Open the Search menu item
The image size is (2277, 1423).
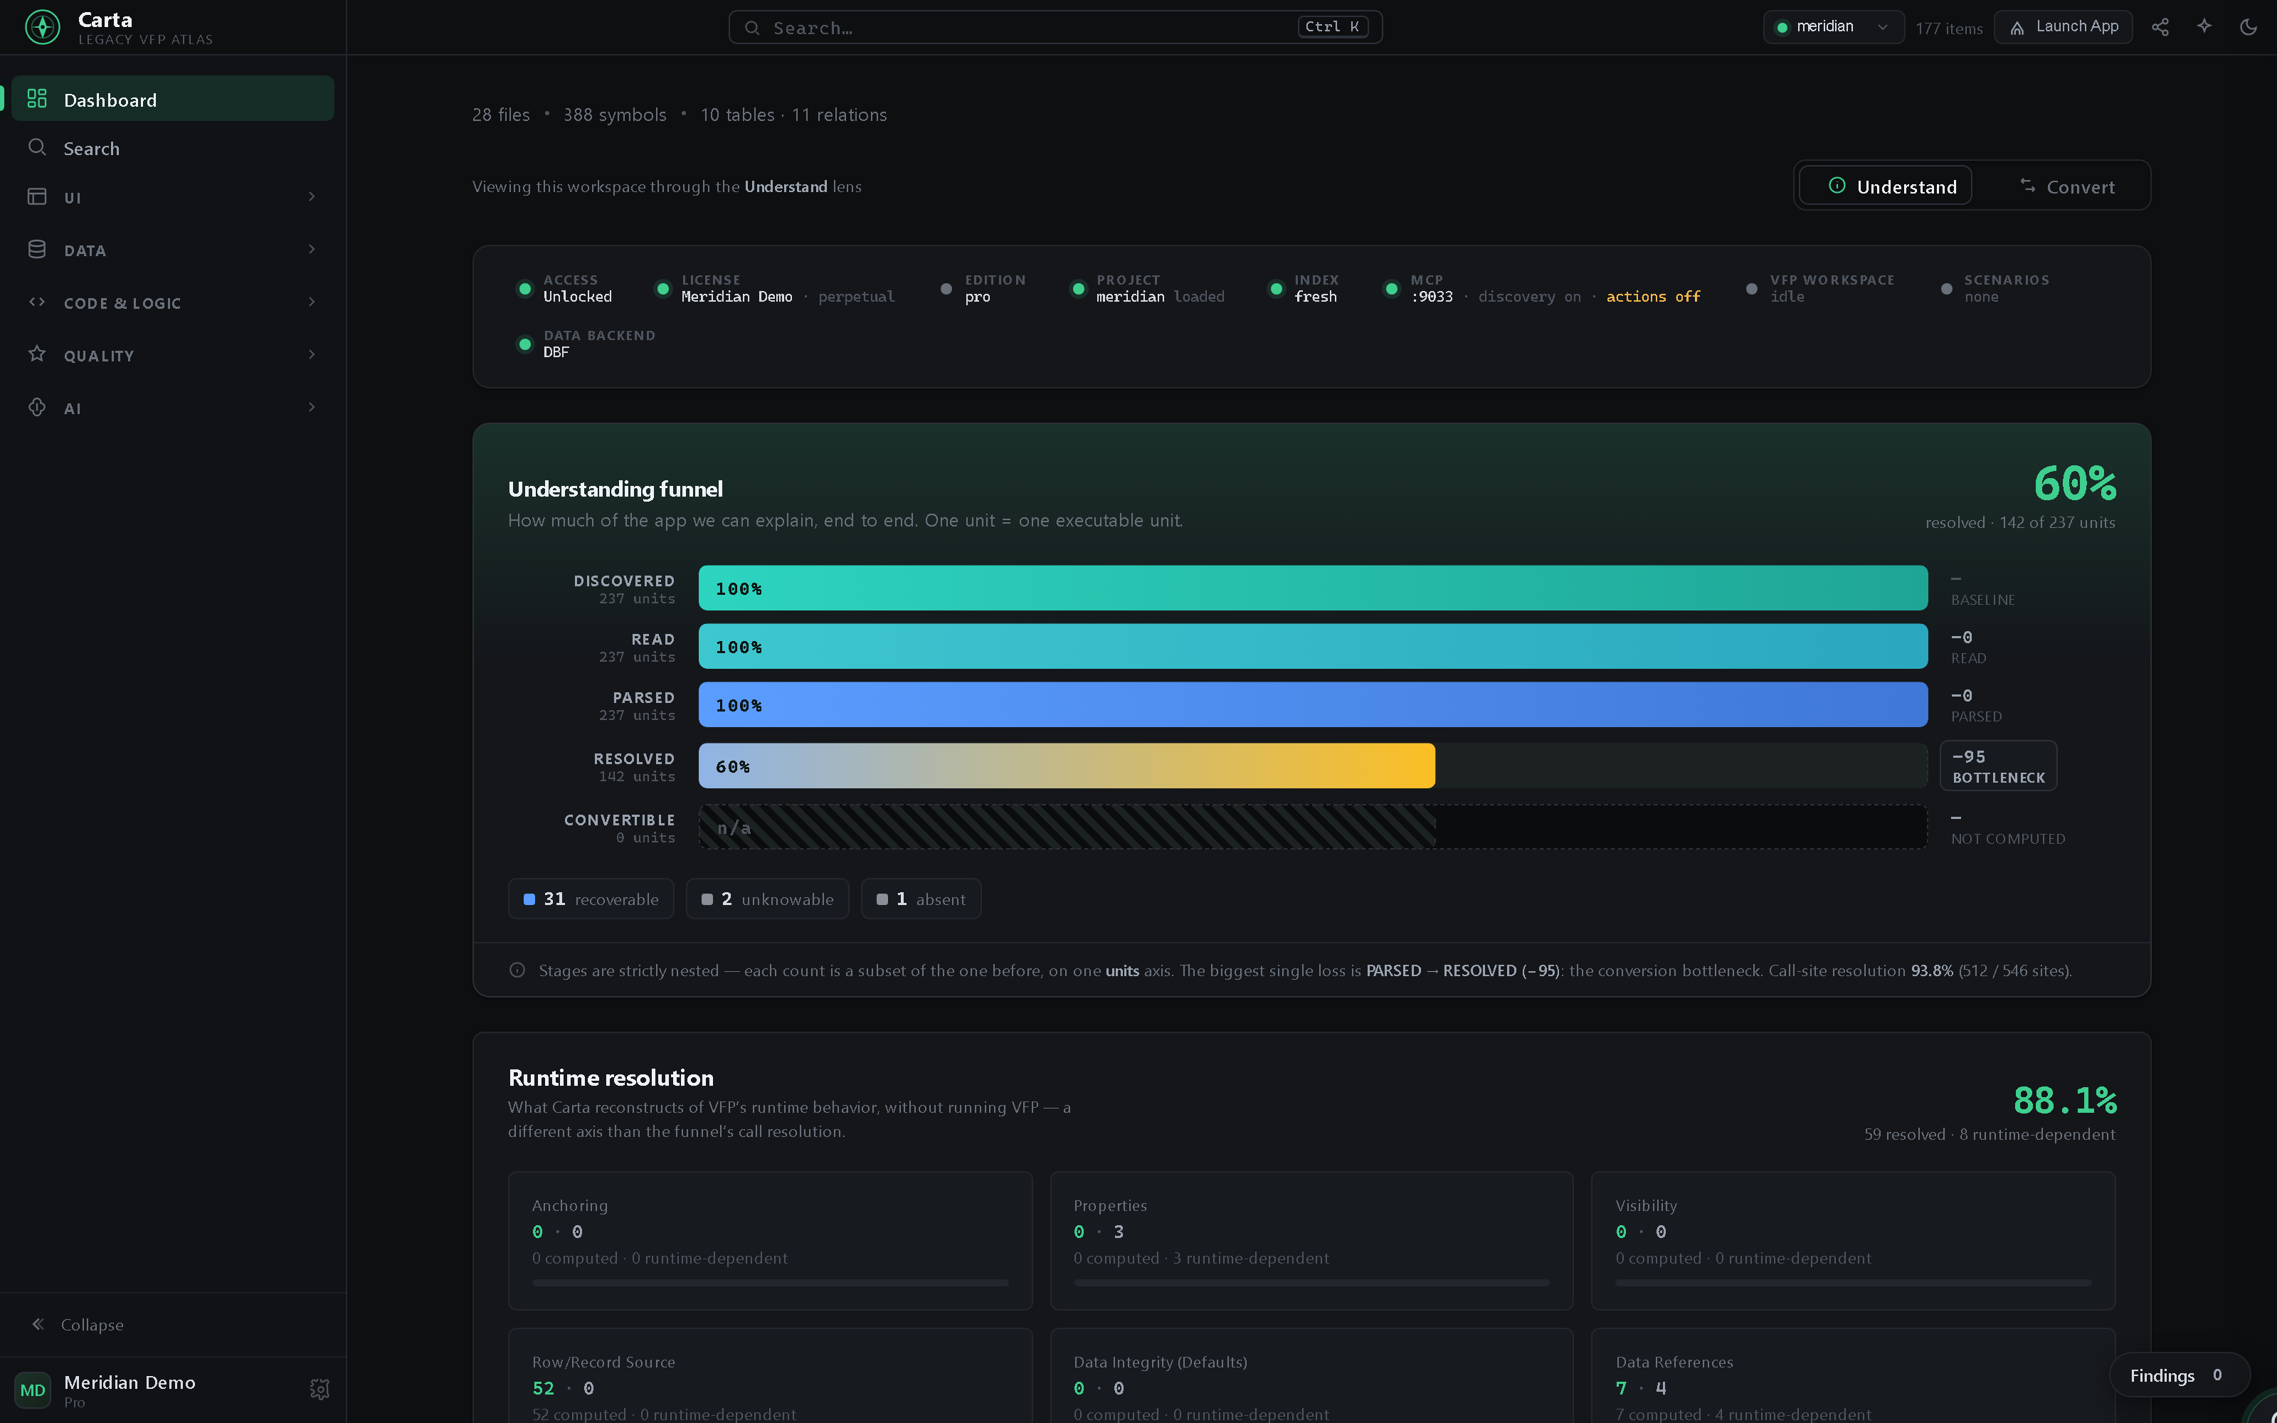pos(173,148)
